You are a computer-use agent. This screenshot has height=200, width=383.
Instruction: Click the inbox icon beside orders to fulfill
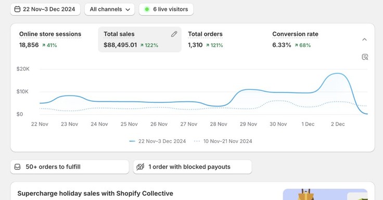click(17, 167)
